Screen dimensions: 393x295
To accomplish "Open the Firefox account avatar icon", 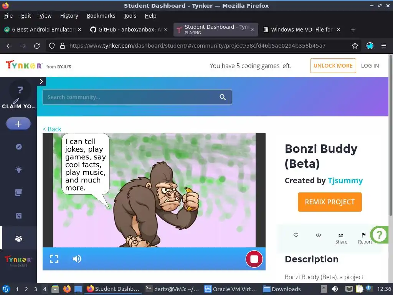I will pos(370,46).
